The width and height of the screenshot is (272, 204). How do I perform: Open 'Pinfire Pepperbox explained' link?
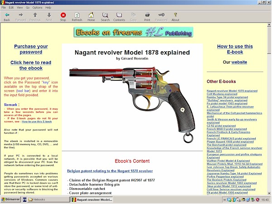click(x=225, y=177)
